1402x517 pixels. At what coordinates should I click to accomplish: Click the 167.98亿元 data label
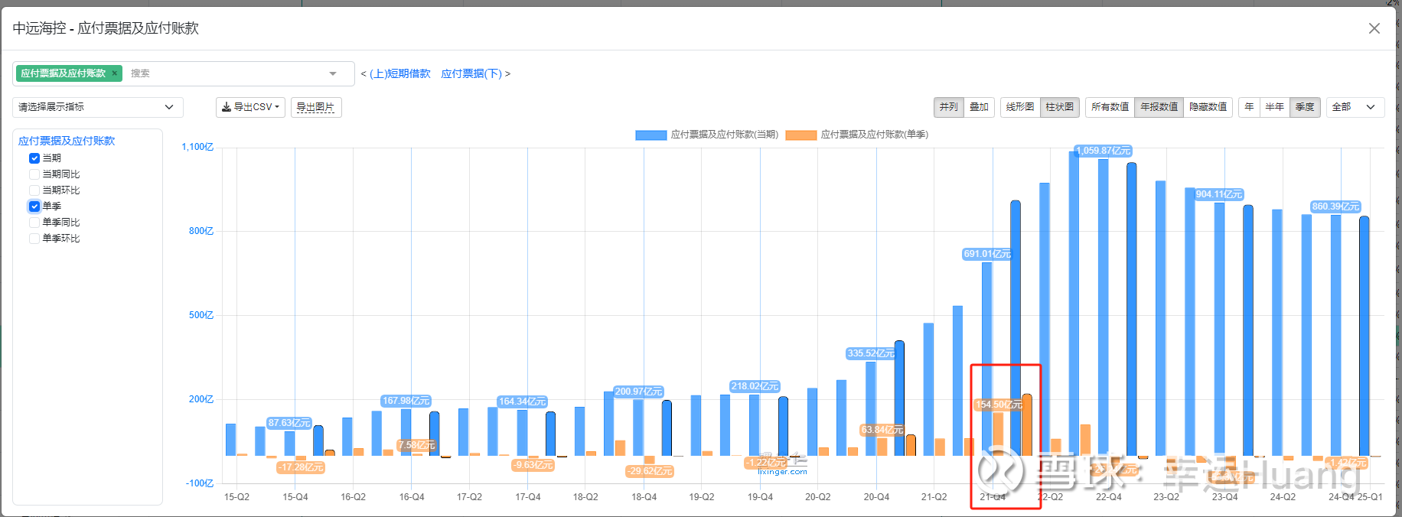pos(406,401)
